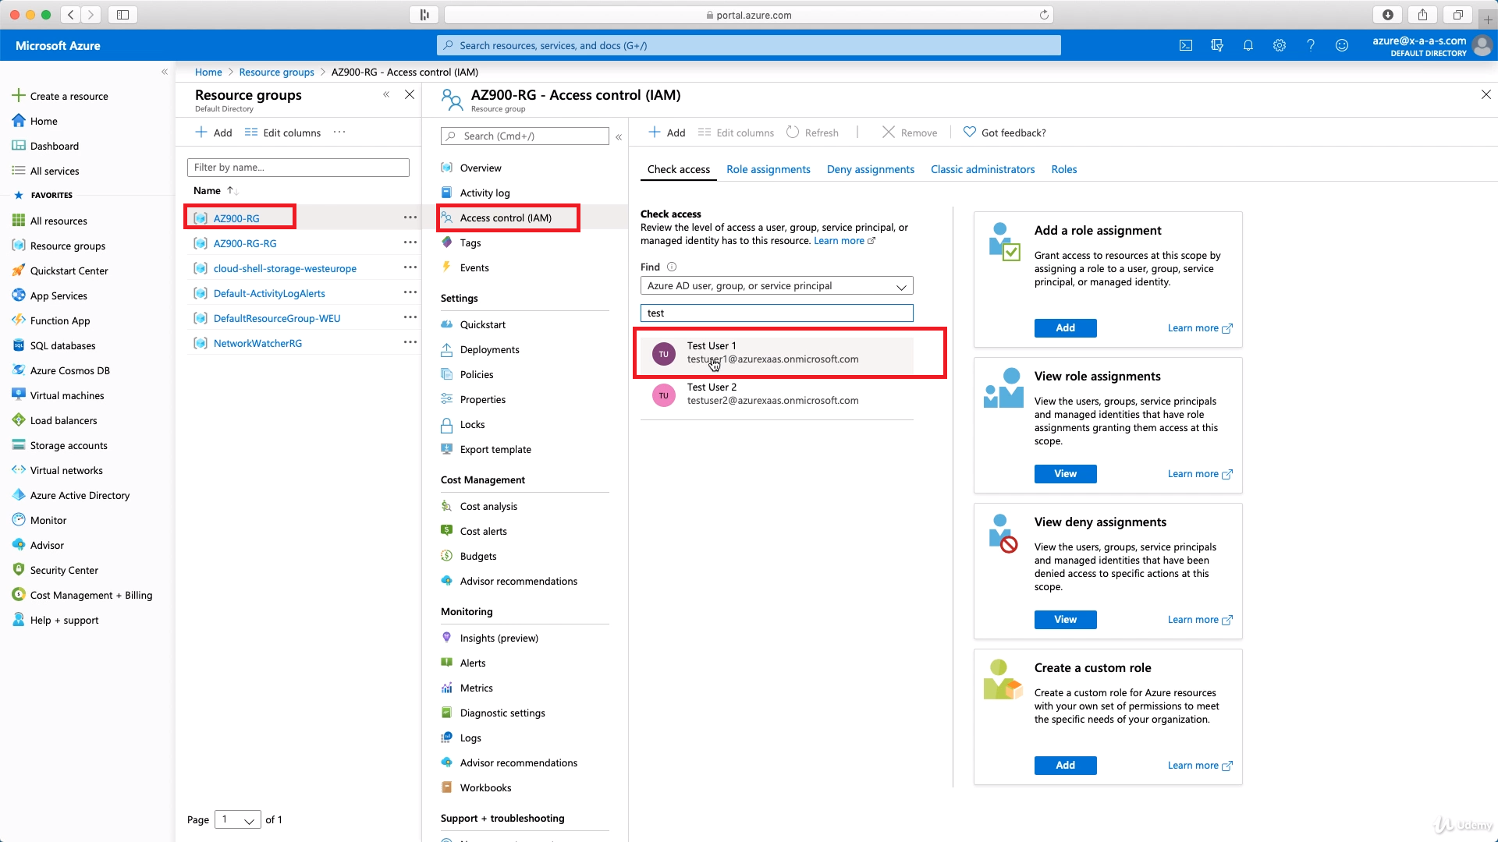Viewport: 1498px width, 842px height.
Task: Open Locks under Settings
Action: coord(472,424)
